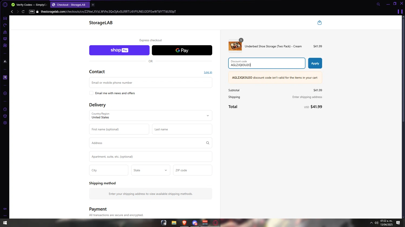Open sidebar three-dots more options
The image size is (405, 227).
(5, 216)
